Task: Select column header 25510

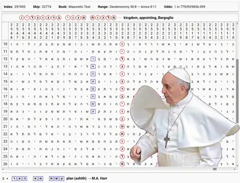Action: point(233,31)
